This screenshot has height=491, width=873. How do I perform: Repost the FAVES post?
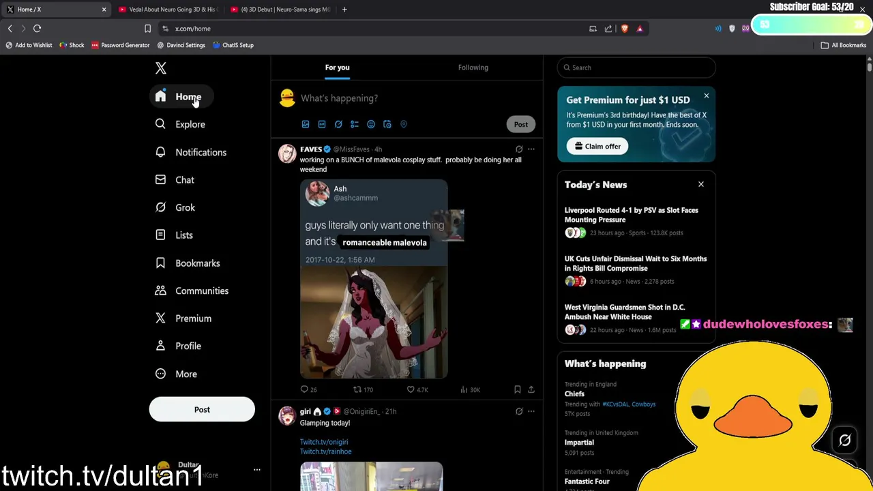(362, 389)
